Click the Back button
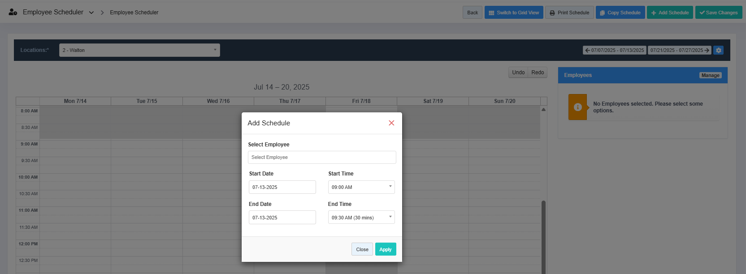Image resolution: width=746 pixels, height=274 pixels. (x=473, y=13)
